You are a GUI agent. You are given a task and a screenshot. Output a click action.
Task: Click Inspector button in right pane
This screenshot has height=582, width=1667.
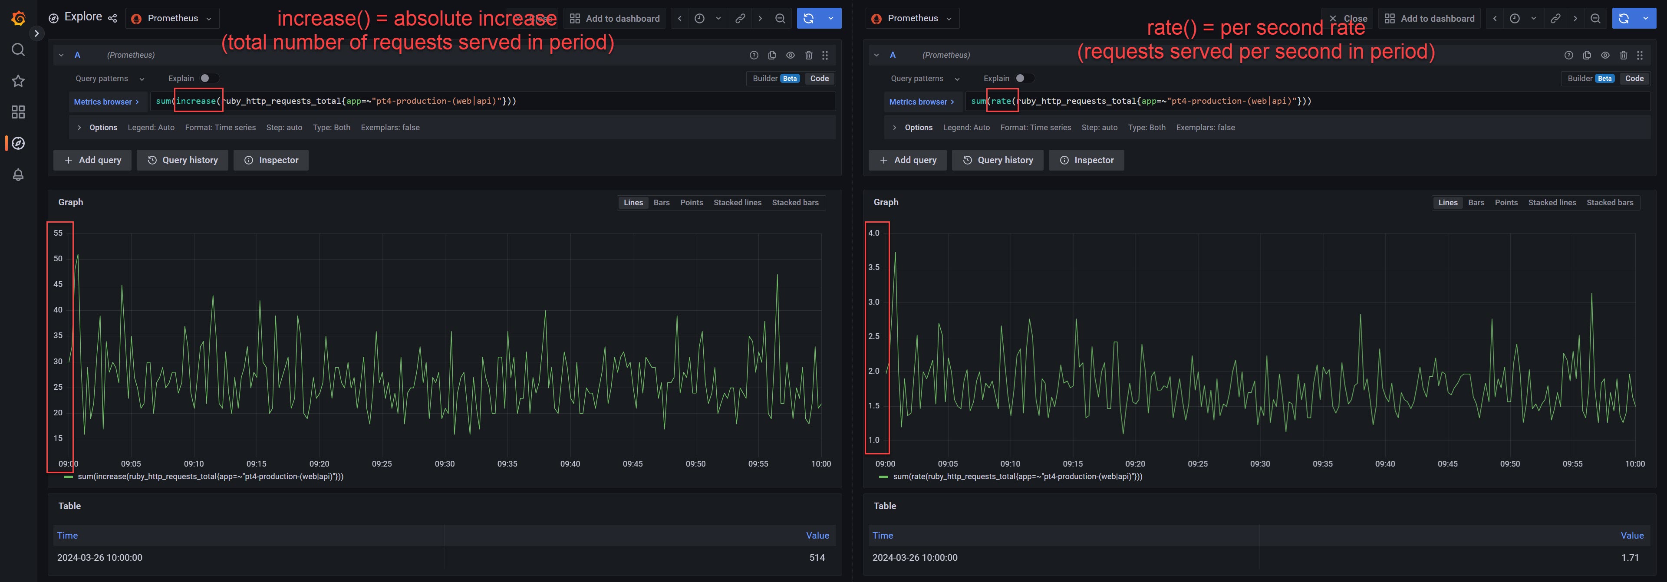pyautogui.click(x=1086, y=160)
